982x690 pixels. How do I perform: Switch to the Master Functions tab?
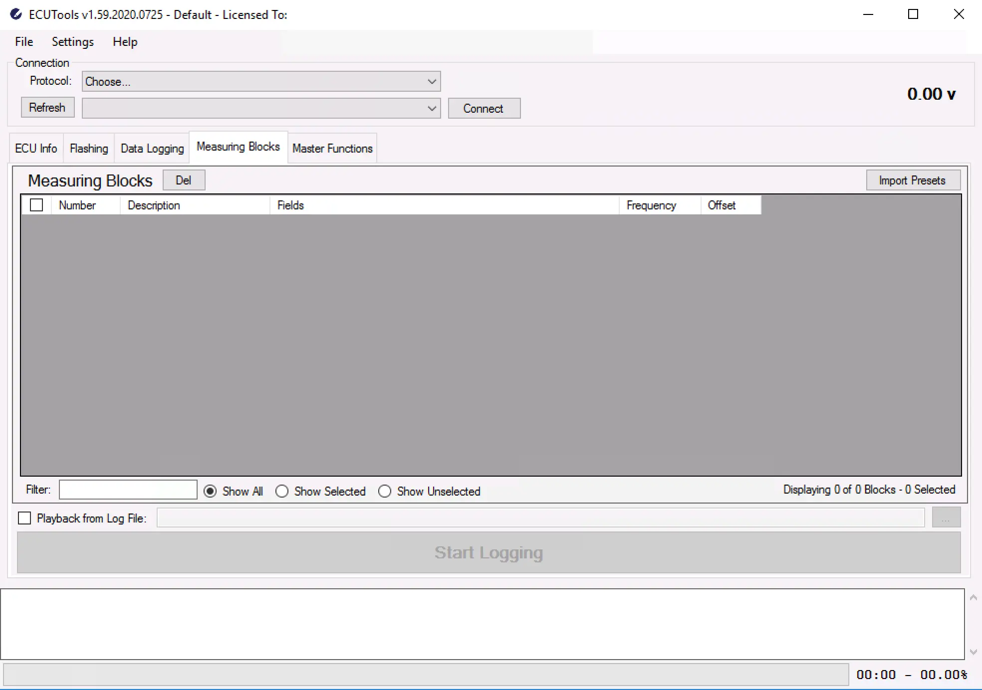[x=332, y=149]
